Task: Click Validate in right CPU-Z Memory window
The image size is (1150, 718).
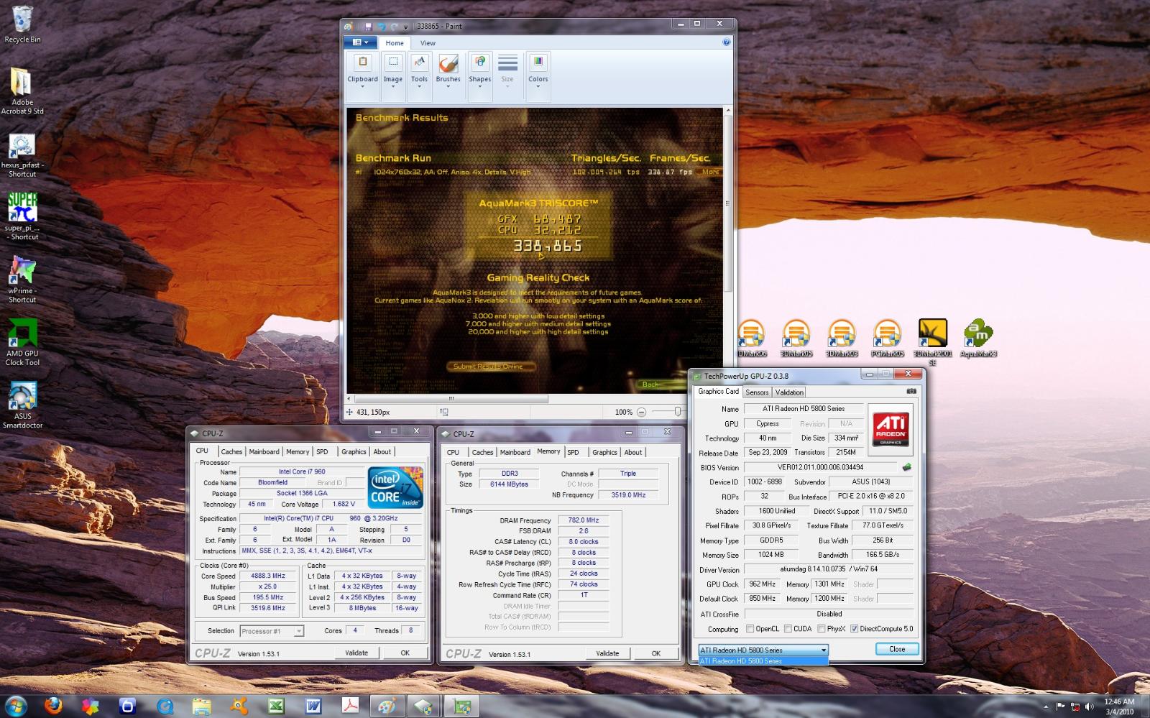Action: coord(607,653)
